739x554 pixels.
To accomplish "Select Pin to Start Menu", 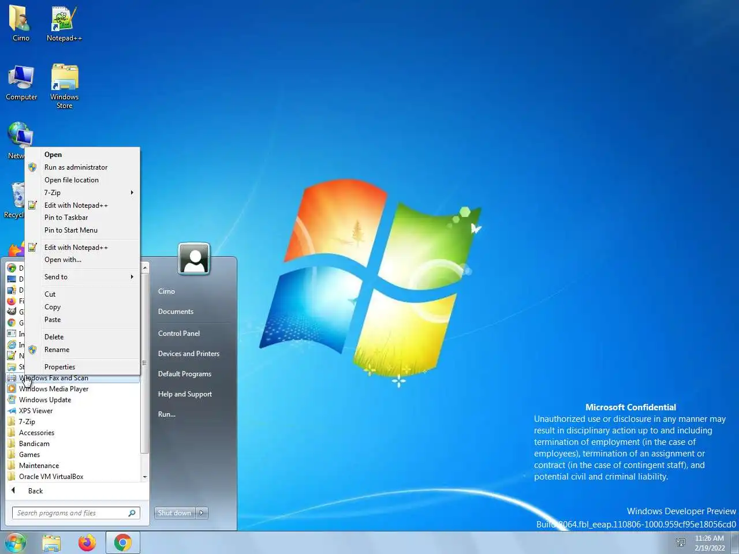I will [83, 230].
